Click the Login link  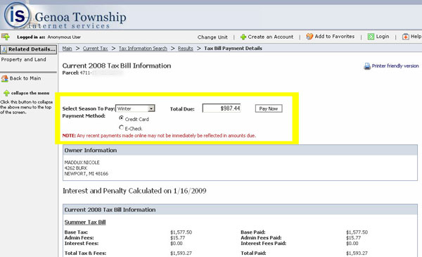(x=383, y=37)
